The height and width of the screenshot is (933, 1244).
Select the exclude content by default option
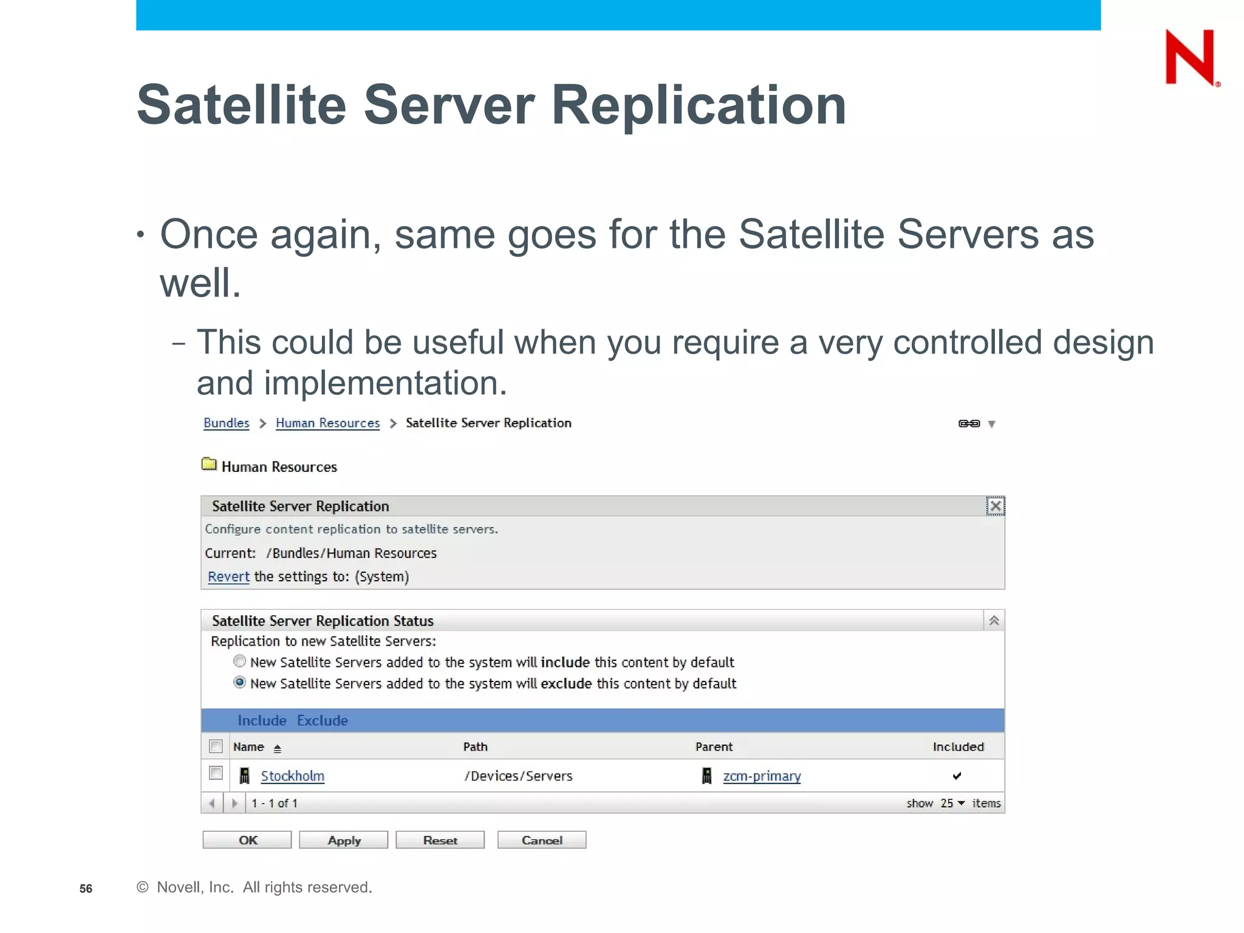point(239,682)
